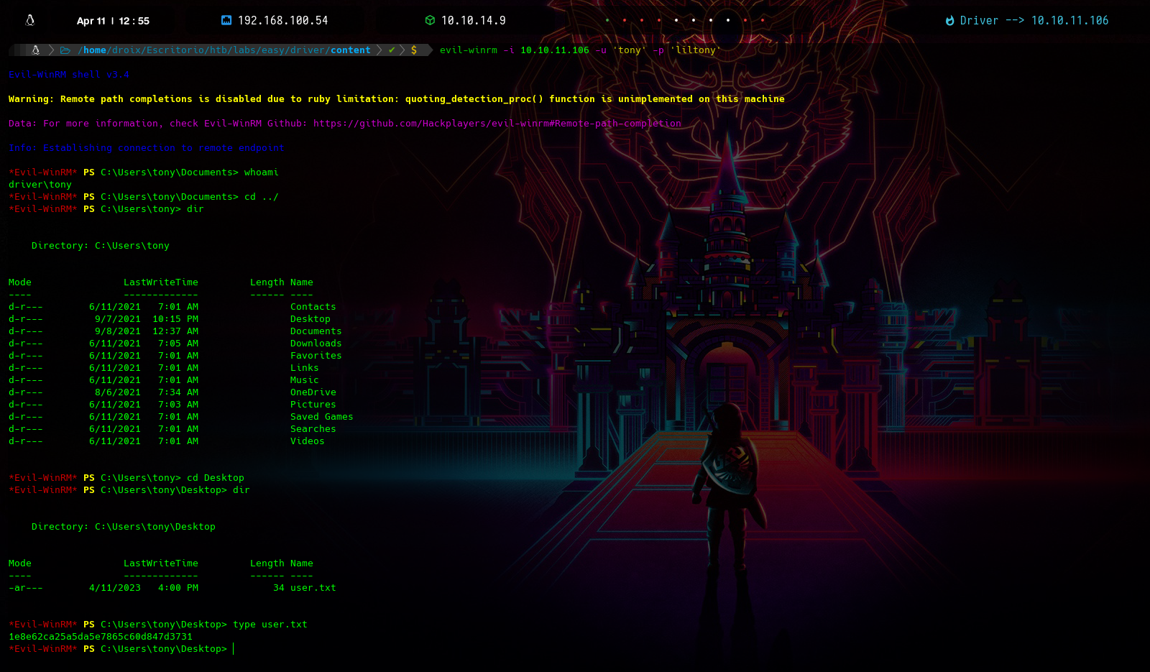Viewport: 1150px width, 672px height.
Task: Switch to the last red workspace dot
Action: point(763,20)
